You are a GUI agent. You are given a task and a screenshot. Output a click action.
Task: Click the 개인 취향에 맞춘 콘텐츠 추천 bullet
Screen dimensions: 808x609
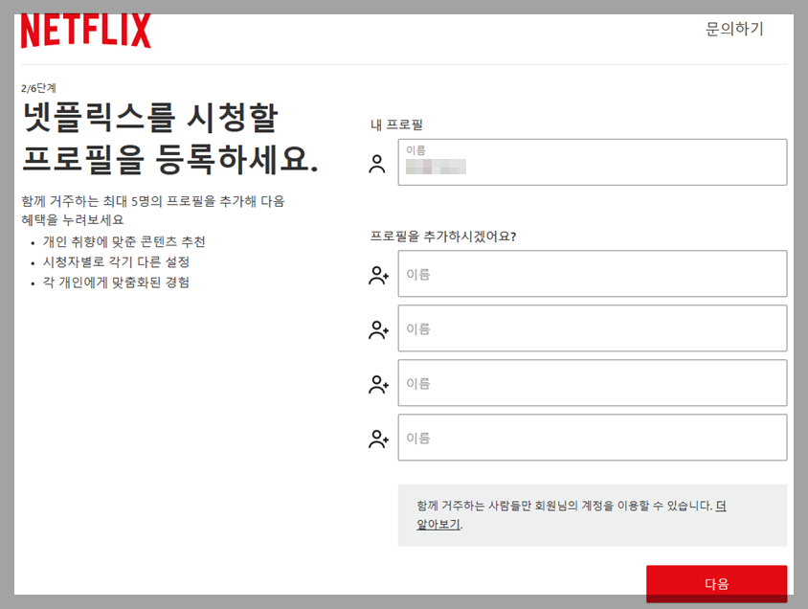click(124, 241)
